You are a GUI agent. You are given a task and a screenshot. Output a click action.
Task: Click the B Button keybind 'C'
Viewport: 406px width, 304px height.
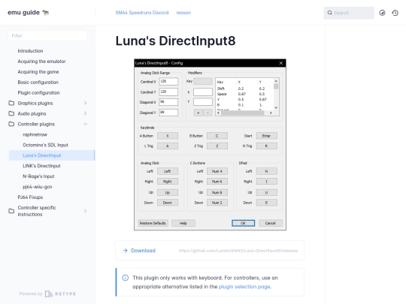tap(217, 136)
